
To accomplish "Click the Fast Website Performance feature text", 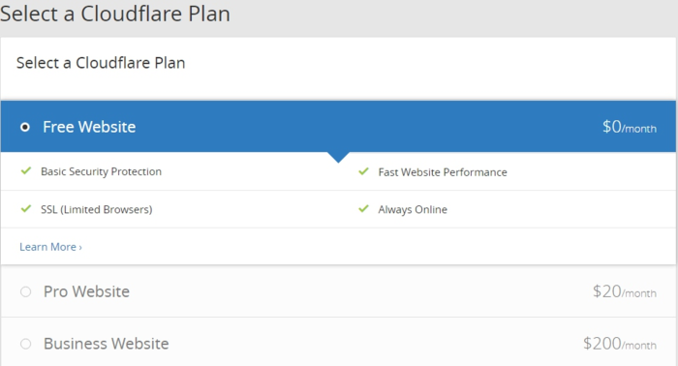I will click(443, 172).
